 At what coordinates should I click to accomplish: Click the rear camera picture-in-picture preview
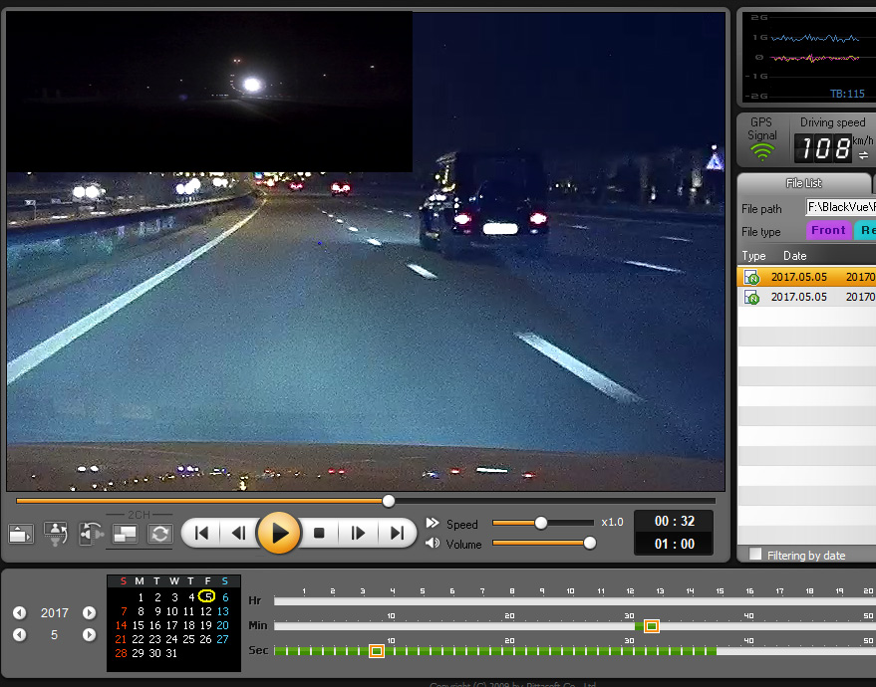pos(209,92)
